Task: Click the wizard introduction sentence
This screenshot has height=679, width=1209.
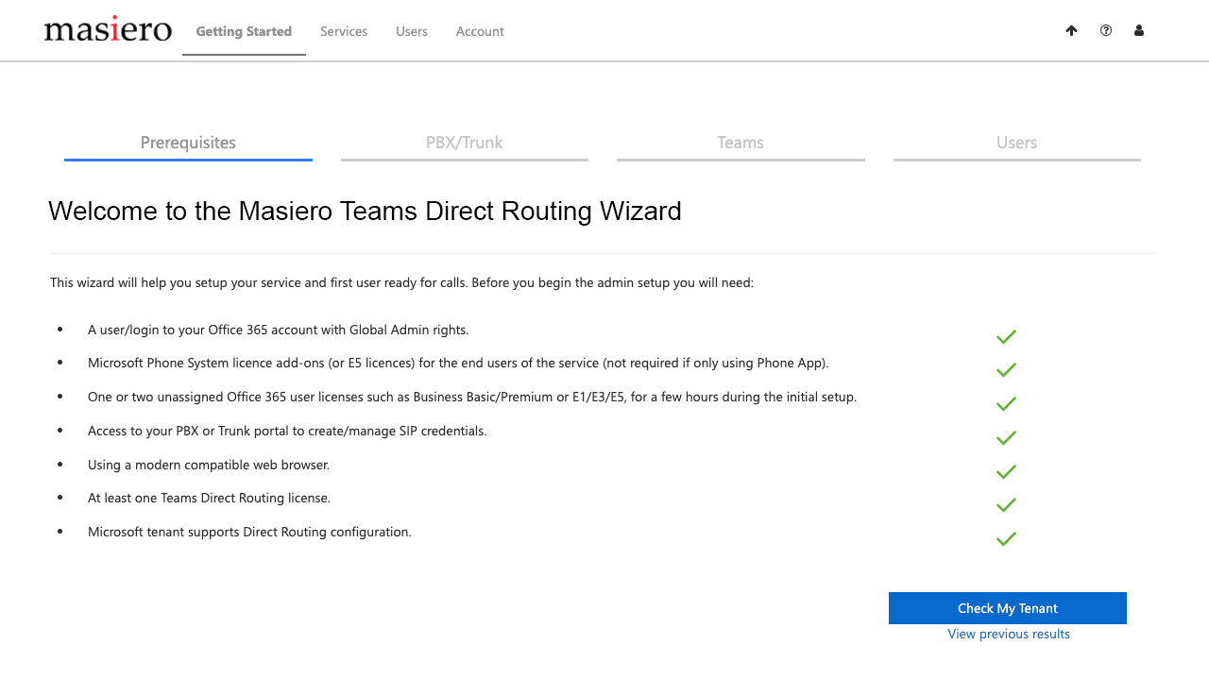Action: click(x=401, y=282)
